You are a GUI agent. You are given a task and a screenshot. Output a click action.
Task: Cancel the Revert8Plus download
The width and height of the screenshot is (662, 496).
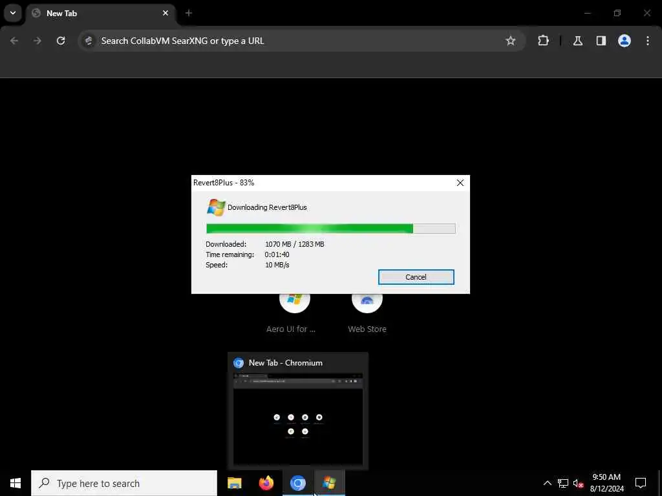point(416,277)
